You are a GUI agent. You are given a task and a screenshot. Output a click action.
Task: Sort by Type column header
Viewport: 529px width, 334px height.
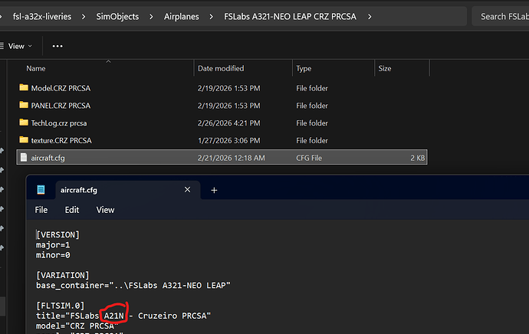(x=304, y=68)
